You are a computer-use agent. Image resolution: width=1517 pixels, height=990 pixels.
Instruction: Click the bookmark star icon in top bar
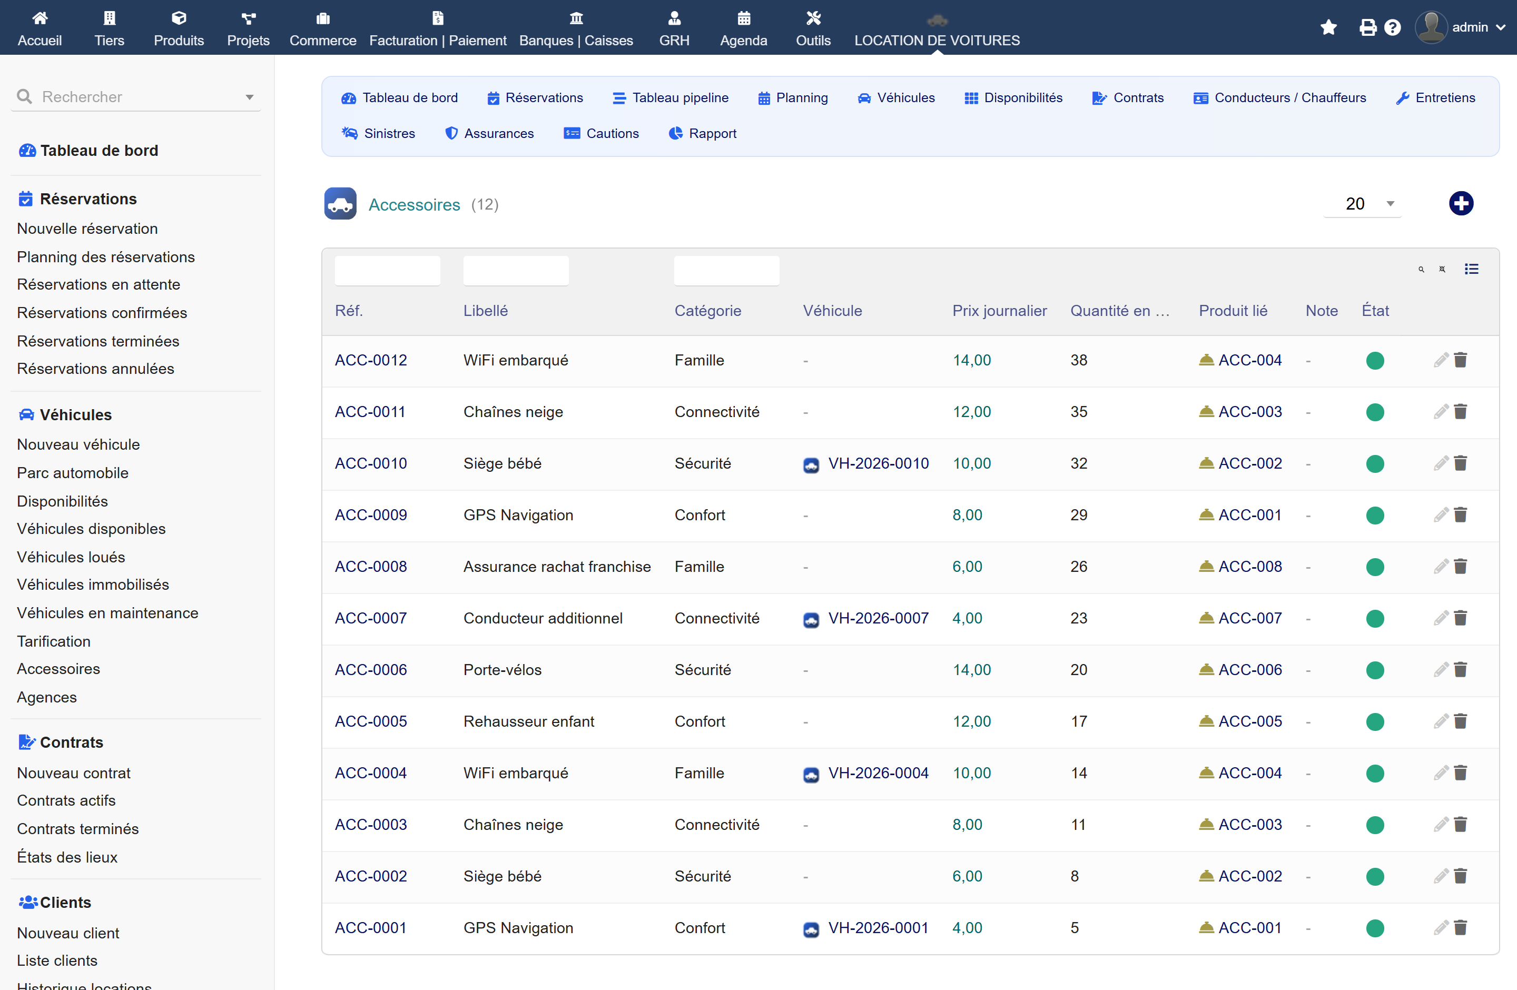1329,27
